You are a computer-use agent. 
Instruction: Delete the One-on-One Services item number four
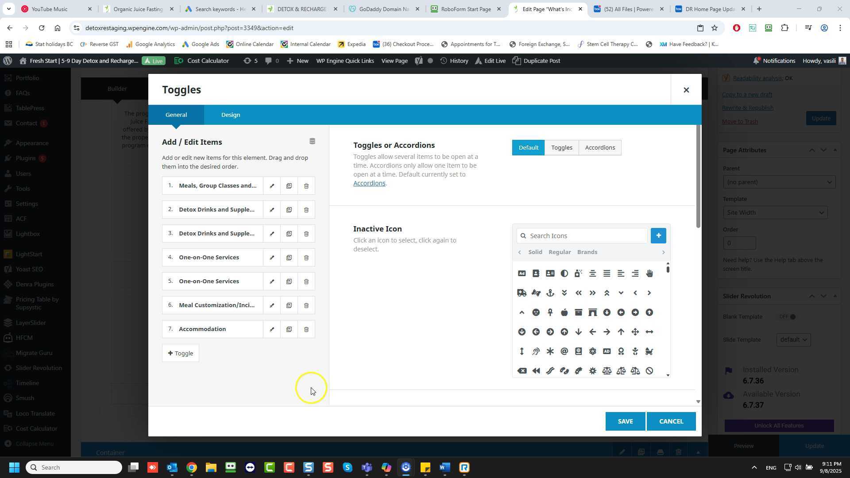306,258
